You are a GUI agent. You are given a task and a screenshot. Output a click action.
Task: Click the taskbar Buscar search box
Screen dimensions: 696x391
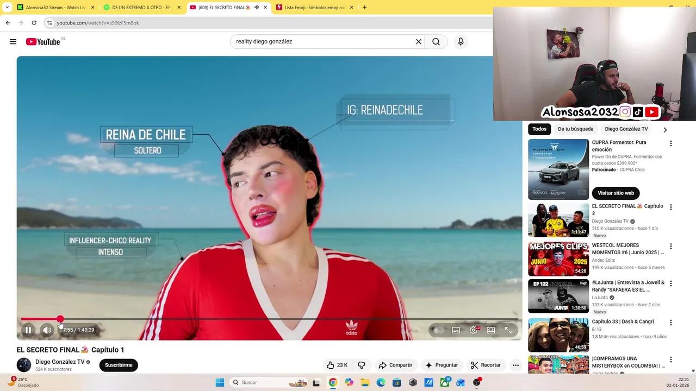tap(269, 382)
